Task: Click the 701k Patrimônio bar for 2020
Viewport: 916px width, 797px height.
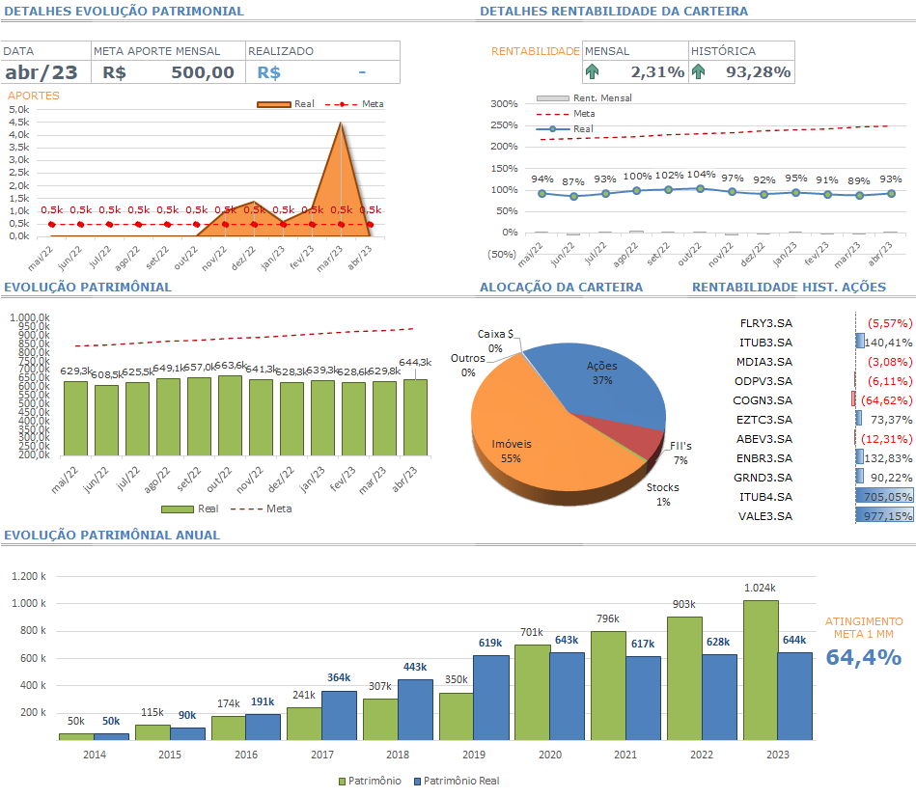Action: tap(532, 693)
